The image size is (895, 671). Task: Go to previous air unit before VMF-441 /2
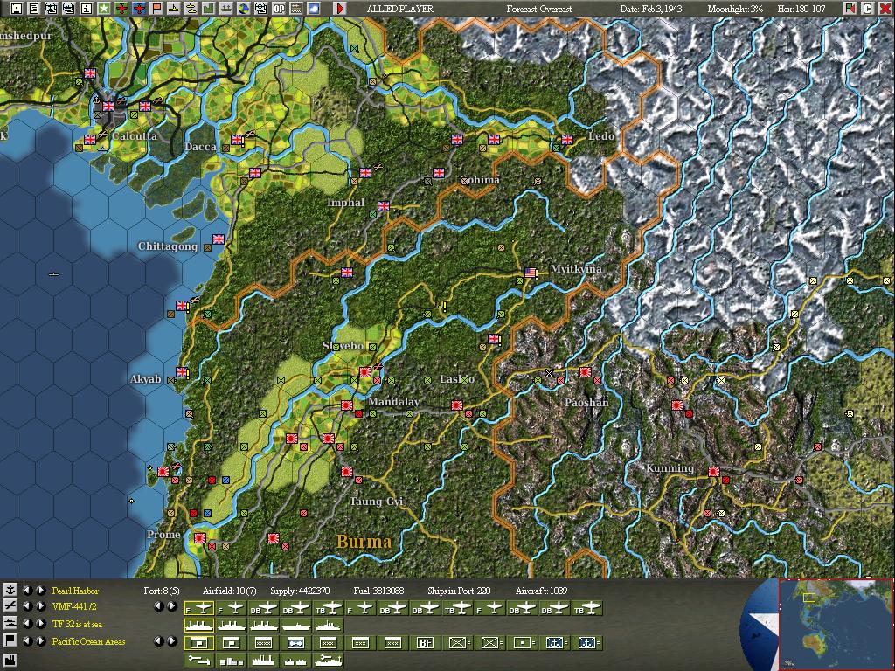[x=27, y=606]
